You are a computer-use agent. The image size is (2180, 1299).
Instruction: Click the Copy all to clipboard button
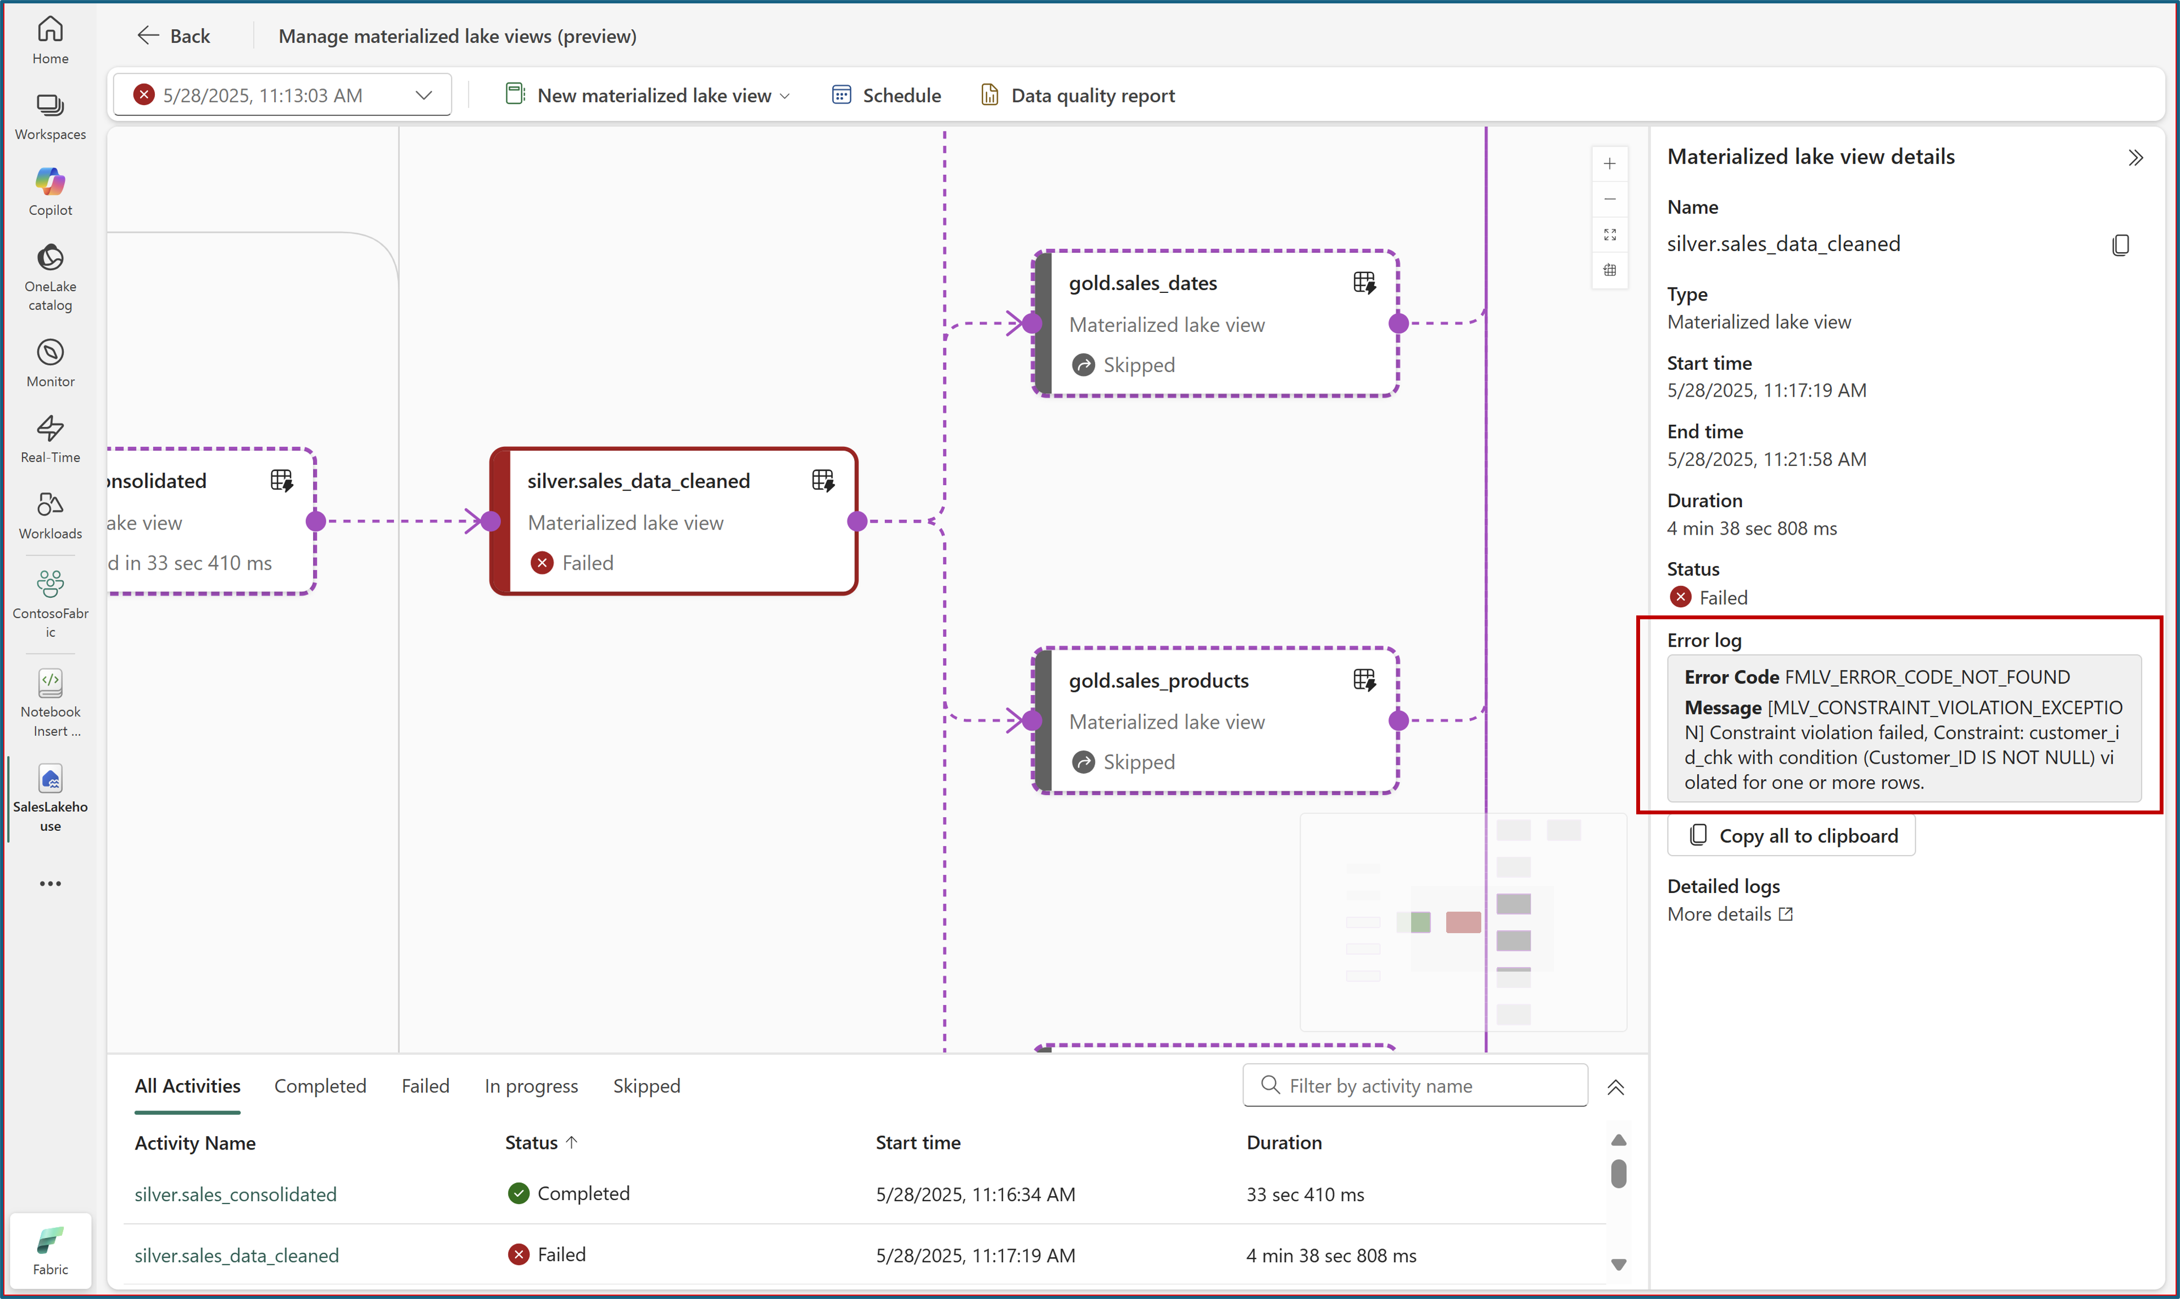coord(1791,835)
